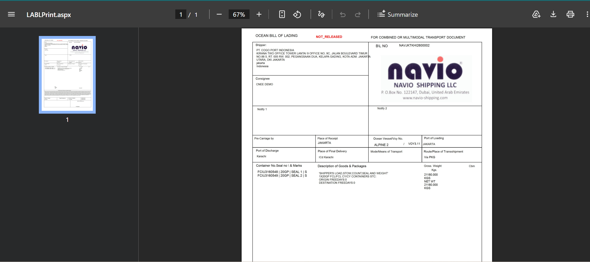Click container row FCIU3160549

pos(282,176)
